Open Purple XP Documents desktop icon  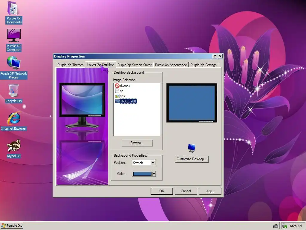click(13, 13)
